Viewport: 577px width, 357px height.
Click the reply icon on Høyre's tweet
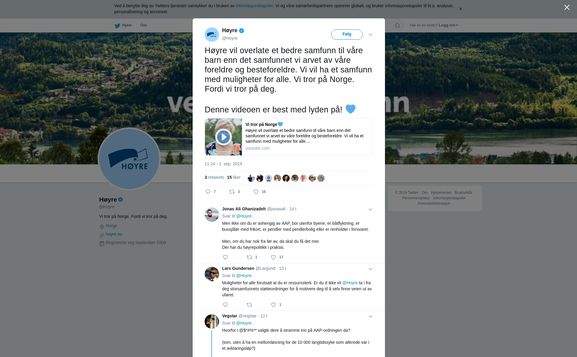tap(208, 192)
